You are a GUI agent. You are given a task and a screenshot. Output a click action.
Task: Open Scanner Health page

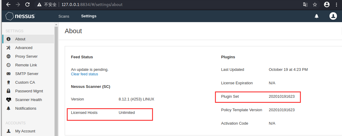[28, 100]
